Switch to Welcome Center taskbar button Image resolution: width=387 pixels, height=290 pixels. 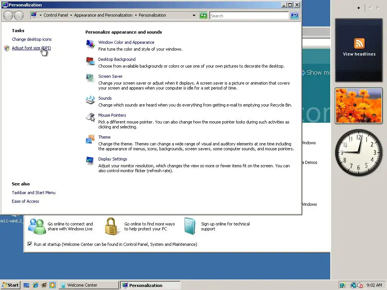(89, 285)
